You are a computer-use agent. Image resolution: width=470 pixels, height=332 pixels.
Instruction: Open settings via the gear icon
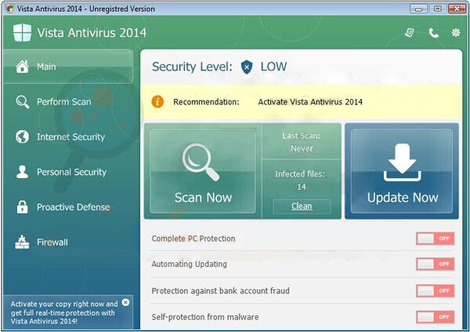pos(456,32)
